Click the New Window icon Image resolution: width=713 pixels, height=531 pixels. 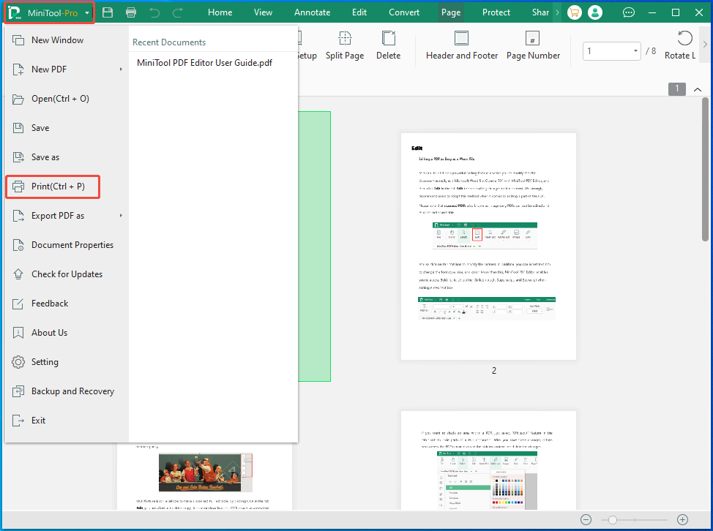coord(18,40)
